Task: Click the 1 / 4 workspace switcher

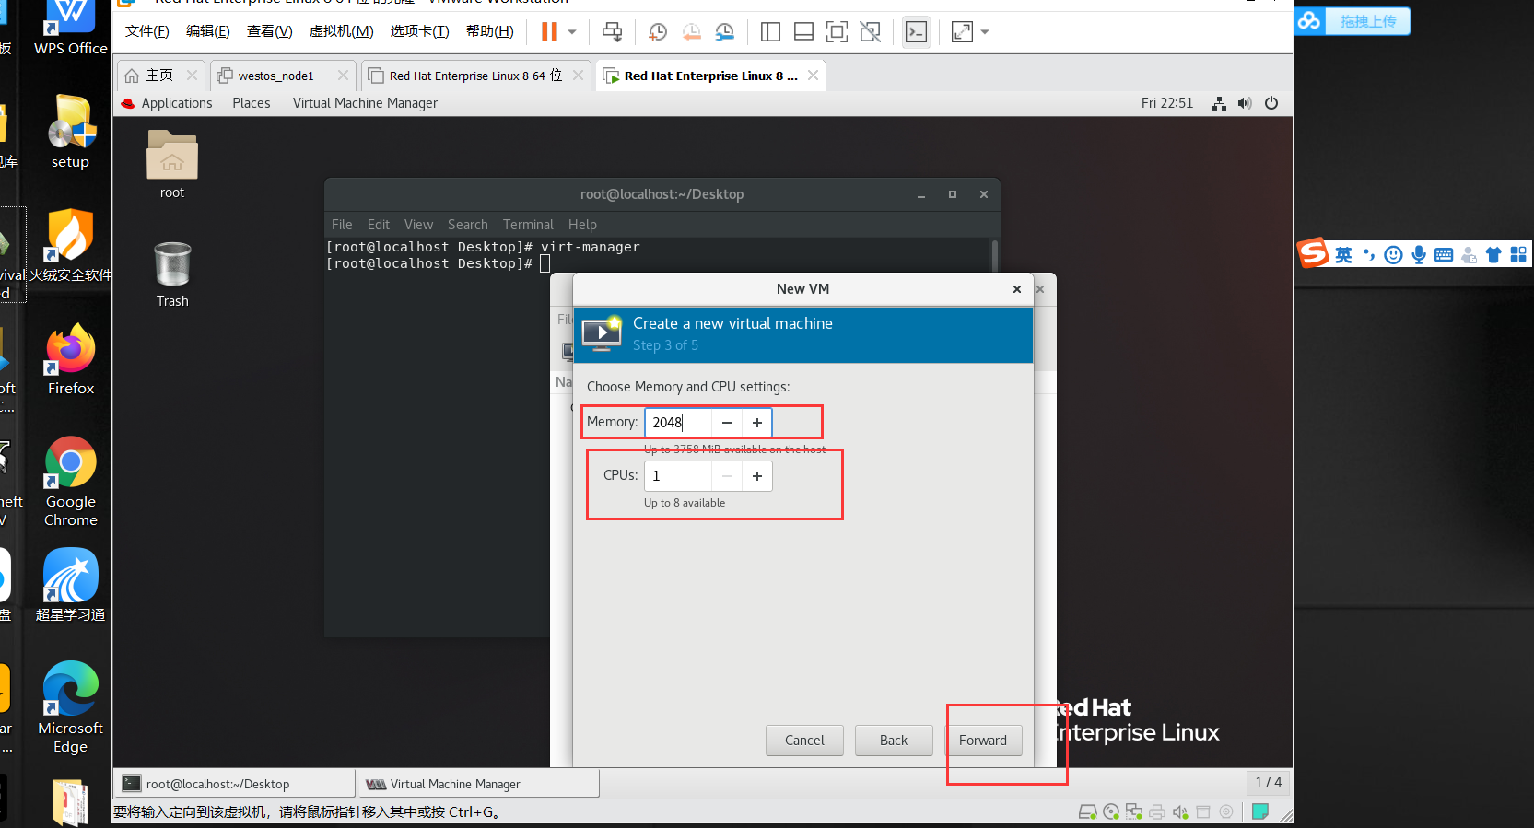Action: coord(1269,783)
